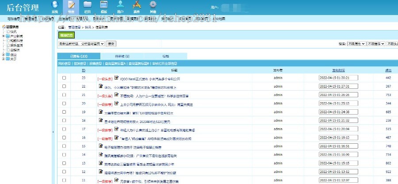Tick the checkbox for row ID 18
Image resolution: width=398 pixels, height=184 pixels.
pos(64,120)
